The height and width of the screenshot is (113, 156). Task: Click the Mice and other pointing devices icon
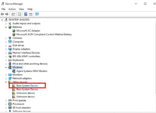10,64
